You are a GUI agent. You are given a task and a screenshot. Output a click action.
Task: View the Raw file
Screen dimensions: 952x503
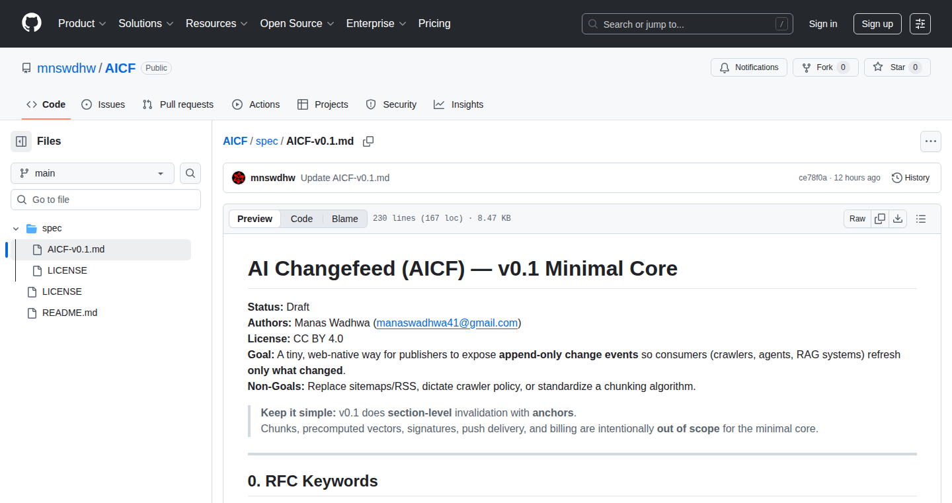(x=857, y=219)
